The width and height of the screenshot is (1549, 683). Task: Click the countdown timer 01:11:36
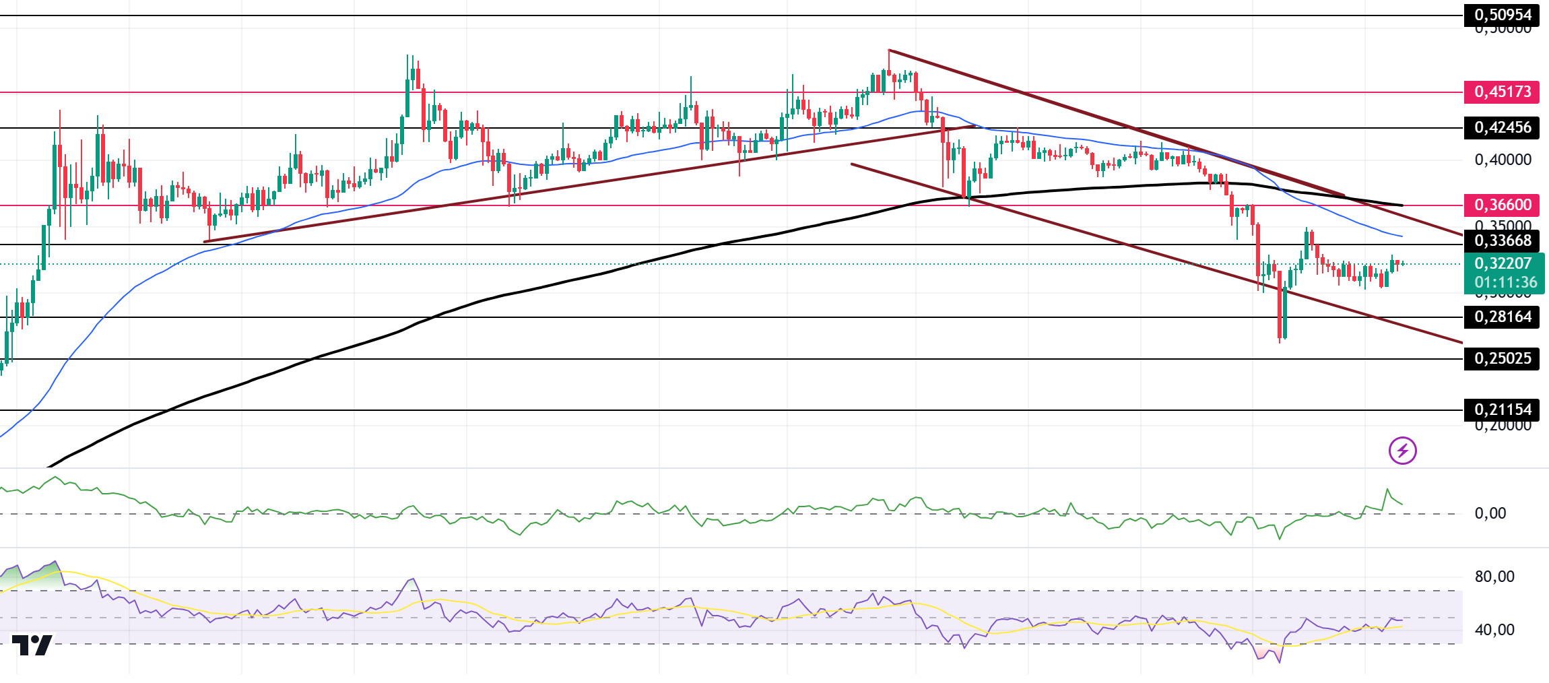point(1506,282)
